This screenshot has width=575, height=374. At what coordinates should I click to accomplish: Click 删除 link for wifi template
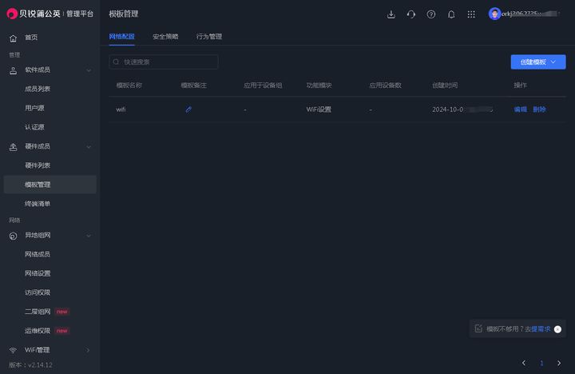pyautogui.click(x=539, y=109)
